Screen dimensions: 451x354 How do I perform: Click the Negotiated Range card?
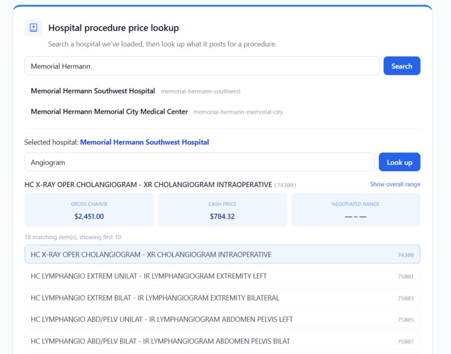(x=355, y=210)
